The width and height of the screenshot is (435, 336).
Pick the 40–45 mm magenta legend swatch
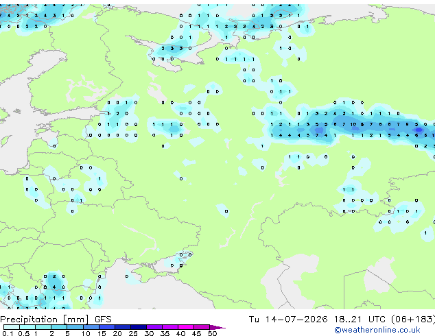pos(186,327)
